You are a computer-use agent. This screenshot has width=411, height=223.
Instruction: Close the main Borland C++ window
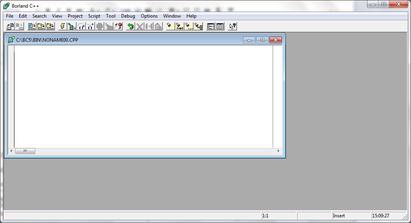[399, 4]
